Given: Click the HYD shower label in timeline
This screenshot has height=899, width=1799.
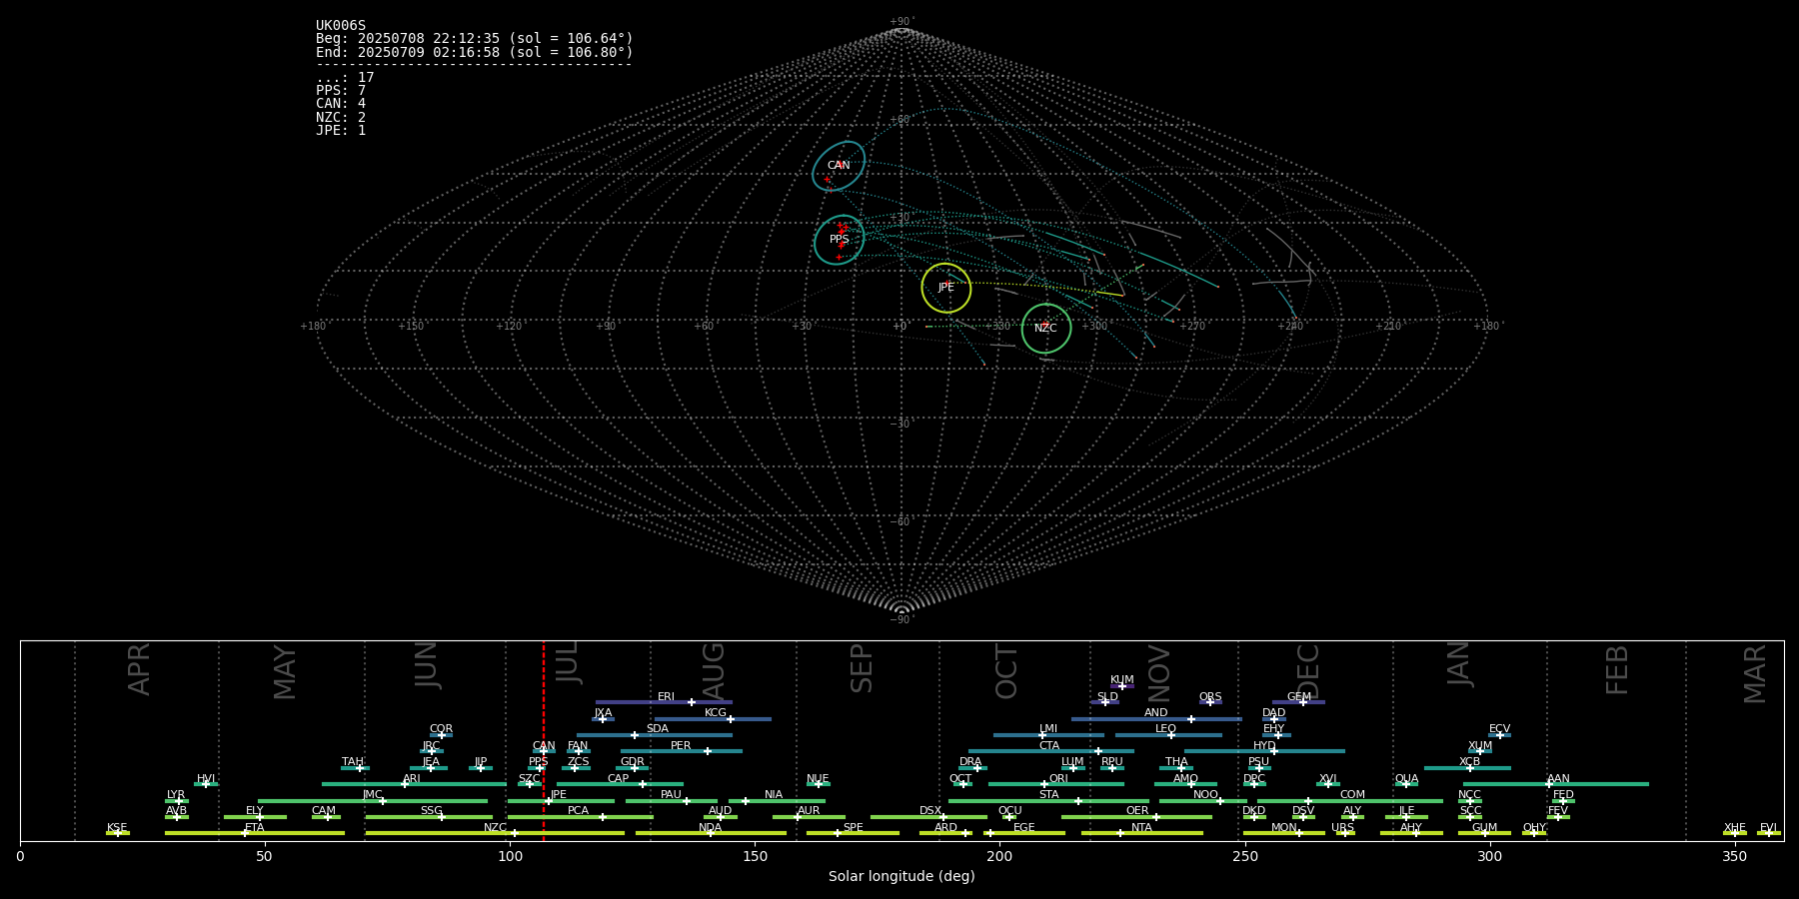Looking at the screenshot, I should point(1264,745).
